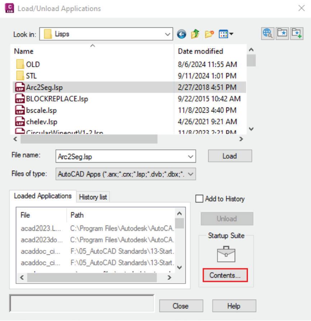Viewport: 311px width, 321px height.
Task: Open the Help button
Action: tap(234, 306)
